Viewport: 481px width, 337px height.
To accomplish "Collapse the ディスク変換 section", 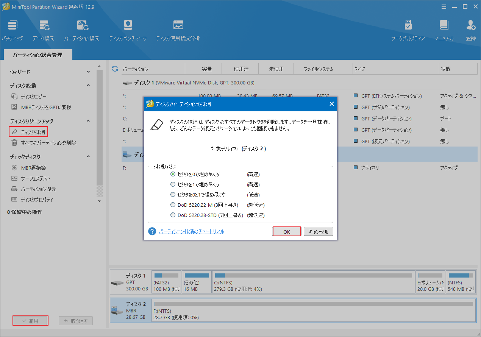I will (88, 86).
